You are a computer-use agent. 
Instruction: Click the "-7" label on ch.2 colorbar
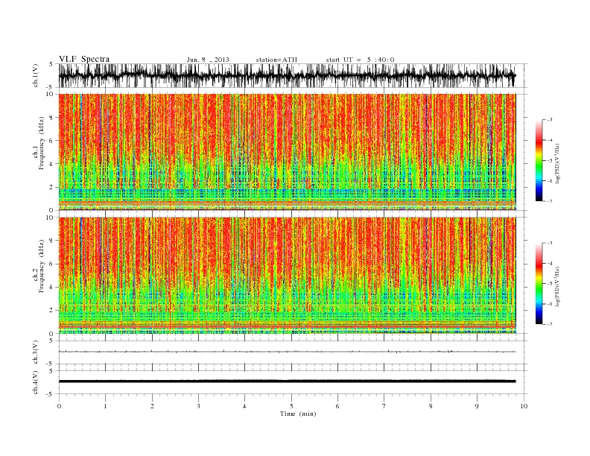[x=549, y=324]
